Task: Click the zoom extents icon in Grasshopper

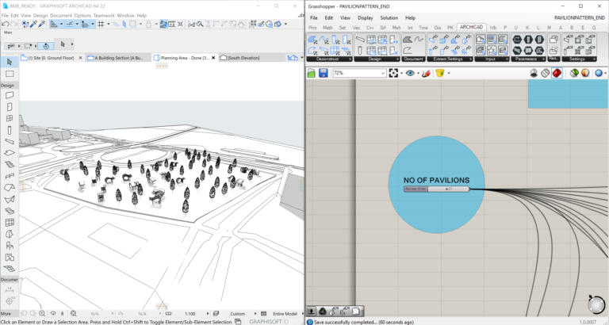Action: pyautogui.click(x=393, y=73)
